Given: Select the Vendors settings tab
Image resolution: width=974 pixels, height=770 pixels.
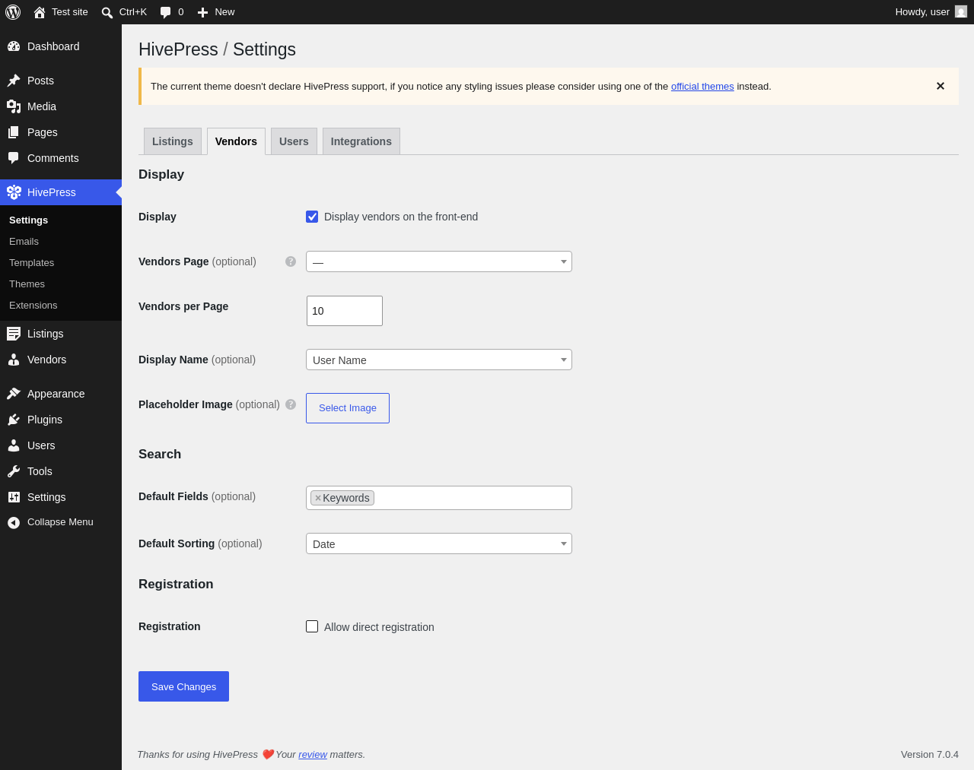Looking at the screenshot, I should [x=236, y=141].
